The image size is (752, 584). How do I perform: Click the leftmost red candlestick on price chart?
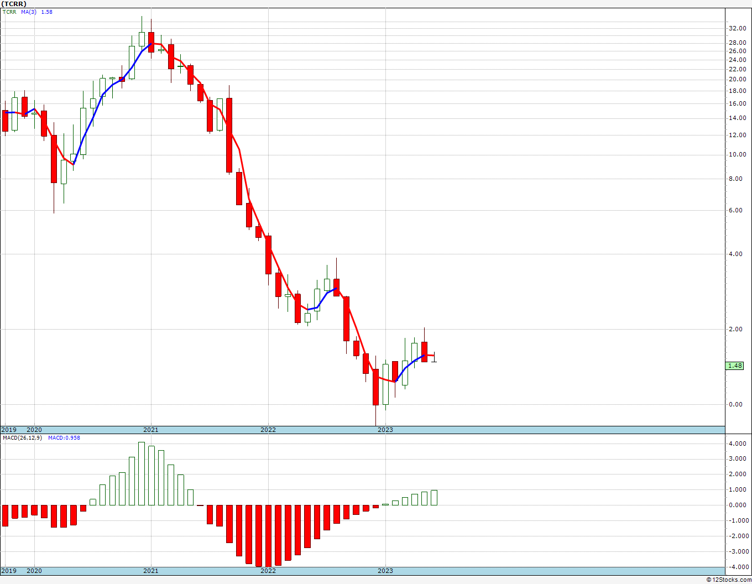tap(5, 121)
